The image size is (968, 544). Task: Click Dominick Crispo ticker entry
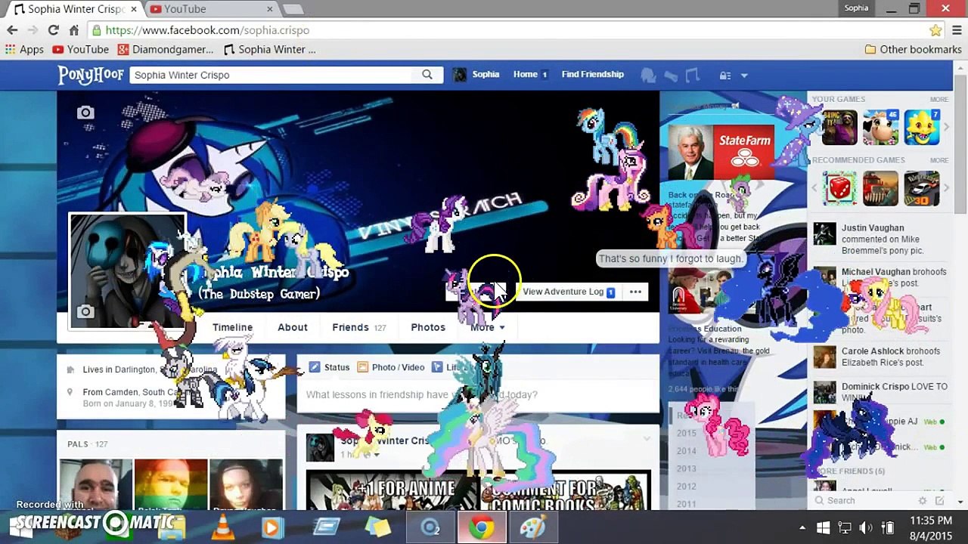(880, 391)
